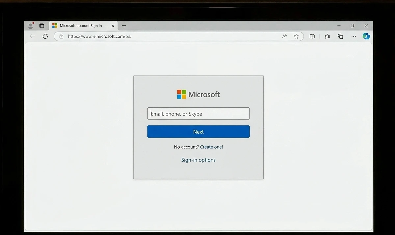This screenshot has width=395, height=235.
Task: Open Collections panel
Action: click(340, 36)
